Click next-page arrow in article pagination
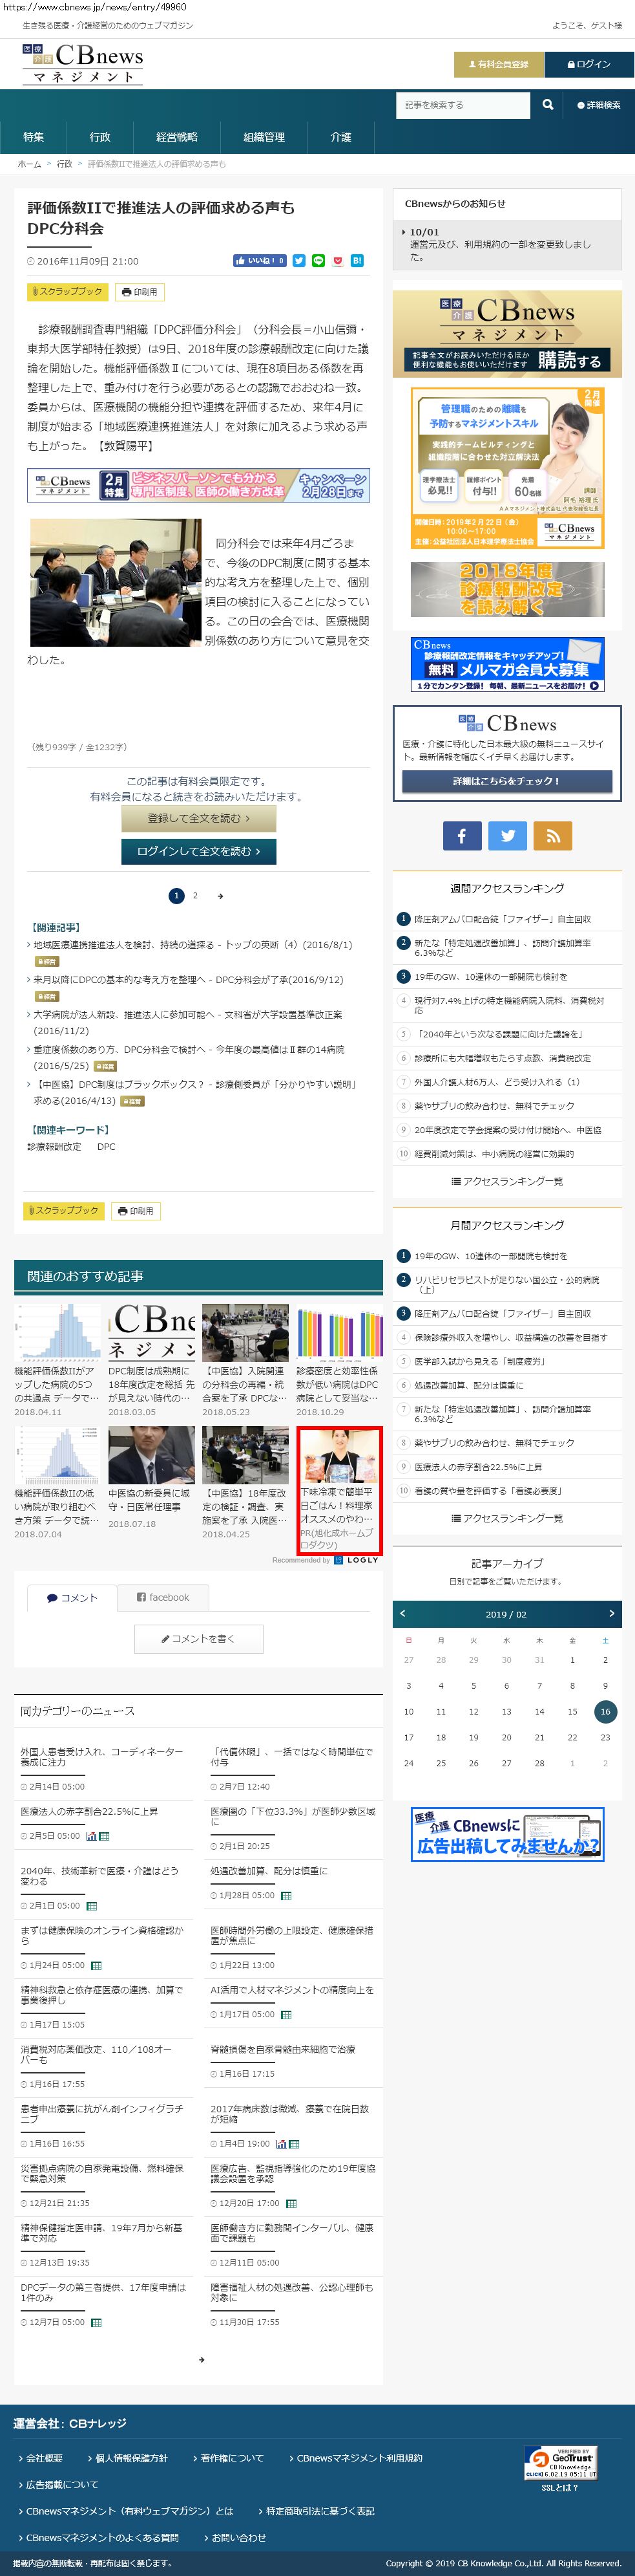 point(220,896)
